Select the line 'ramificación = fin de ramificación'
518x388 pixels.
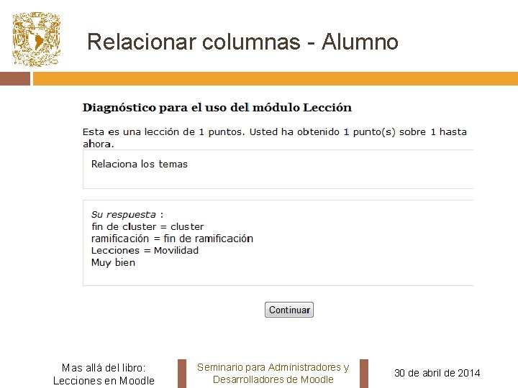coord(172,239)
